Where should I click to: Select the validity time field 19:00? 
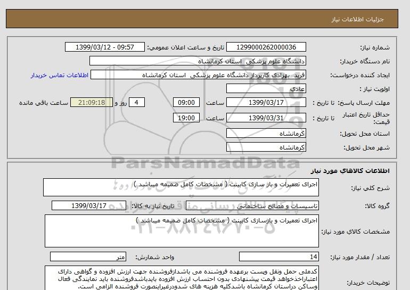tap(186, 118)
